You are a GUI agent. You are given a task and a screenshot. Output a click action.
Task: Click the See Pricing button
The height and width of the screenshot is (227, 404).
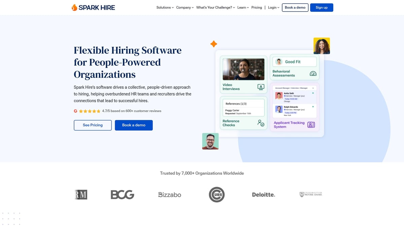(93, 125)
